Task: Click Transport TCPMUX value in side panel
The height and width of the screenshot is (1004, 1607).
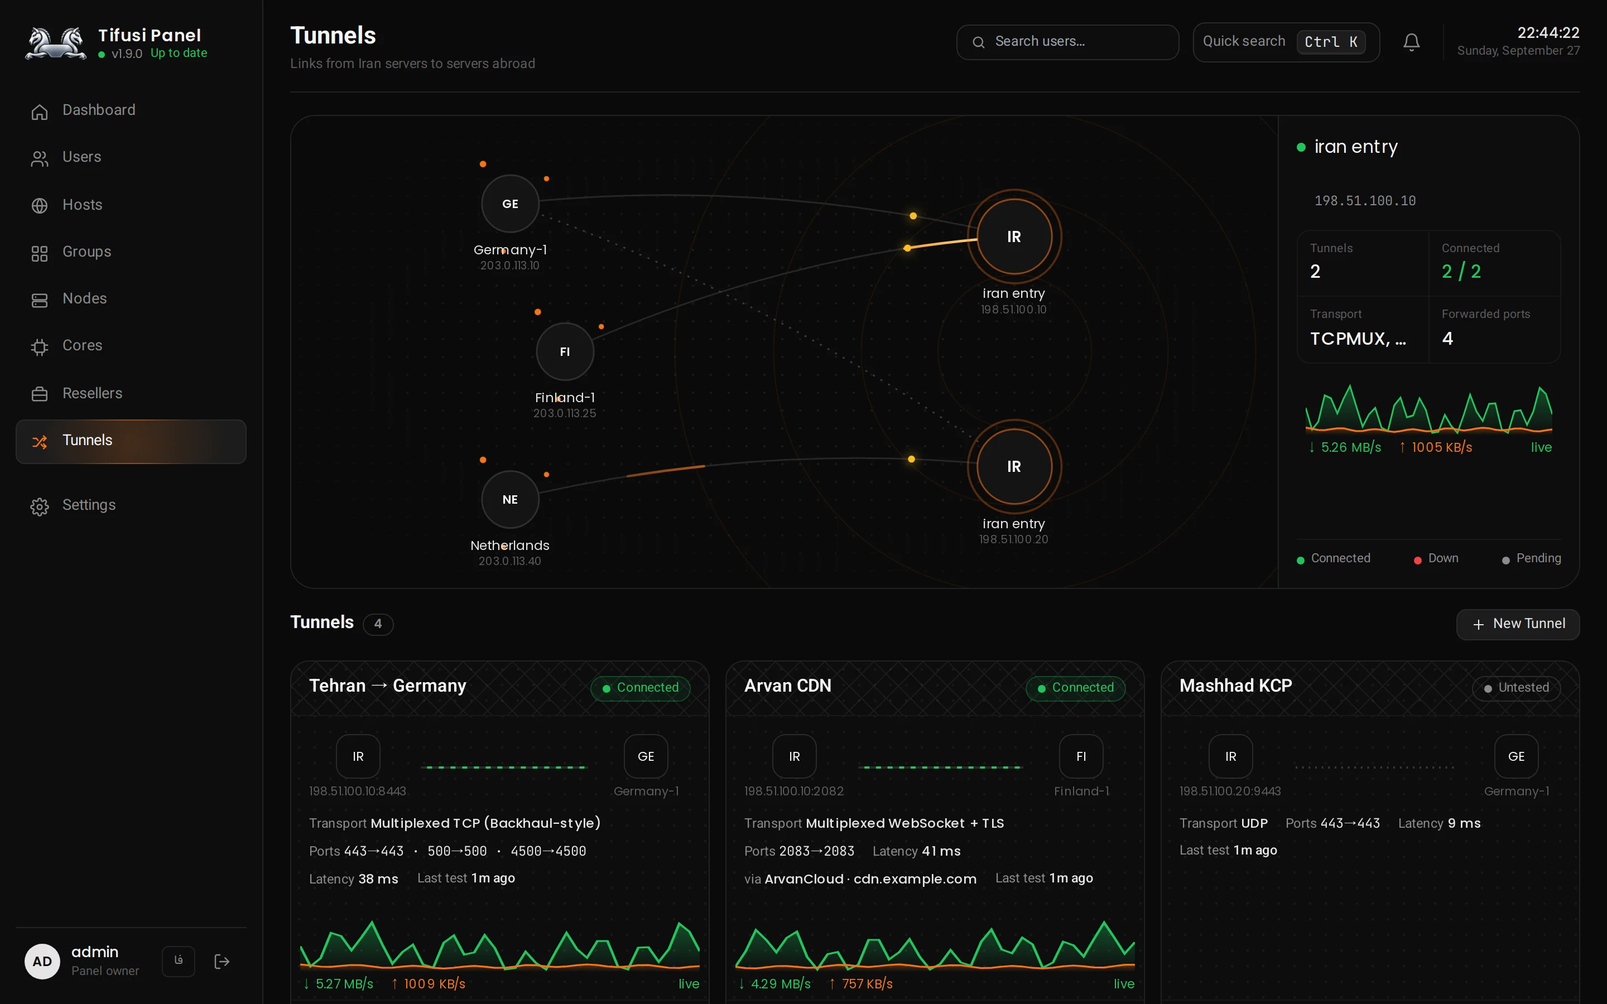Action: point(1358,339)
